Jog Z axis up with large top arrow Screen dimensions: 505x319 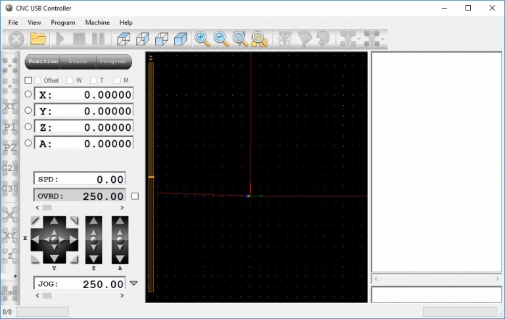[x=94, y=221]
